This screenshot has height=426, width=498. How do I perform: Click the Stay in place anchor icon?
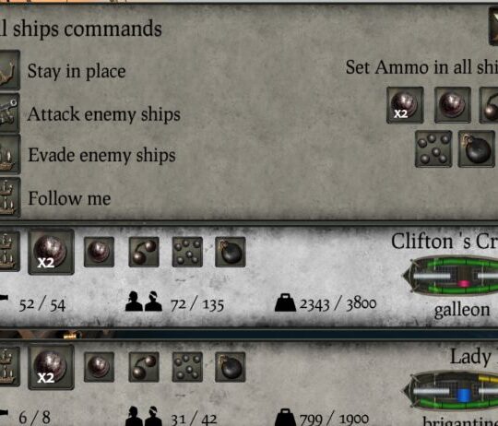[x=9, y=70]
